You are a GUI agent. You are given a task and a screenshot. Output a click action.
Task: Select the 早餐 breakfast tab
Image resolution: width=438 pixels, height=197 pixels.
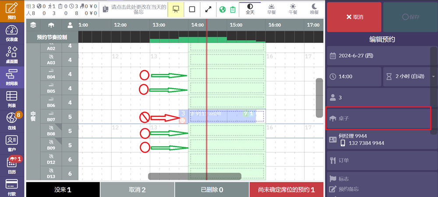point(271,9)
